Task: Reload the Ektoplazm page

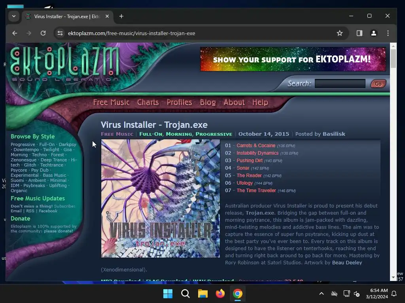Action: click(x=43, y=33)
